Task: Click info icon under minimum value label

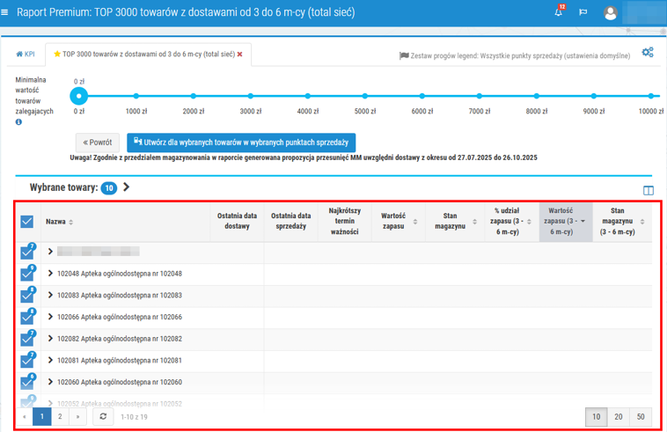Action: [x=18, y=122]
